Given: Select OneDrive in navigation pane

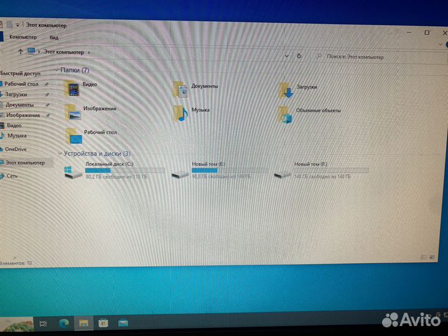Looking at the screenshot, I should coord(16,149).
